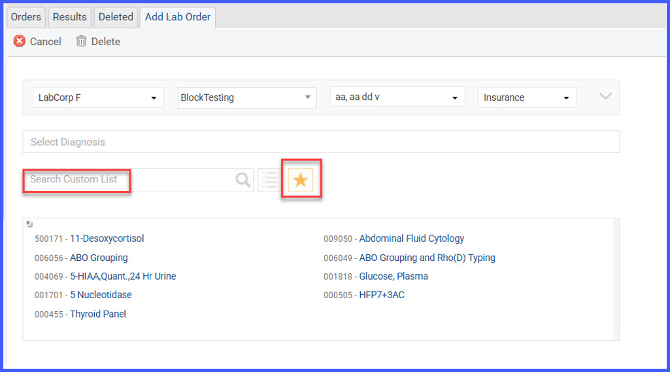
Task: Click the red Cancel icon
Action: [x=19, y=41]
